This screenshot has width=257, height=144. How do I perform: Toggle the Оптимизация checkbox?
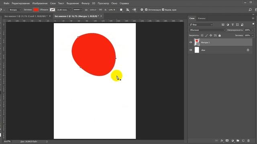(x=146, y=10)
